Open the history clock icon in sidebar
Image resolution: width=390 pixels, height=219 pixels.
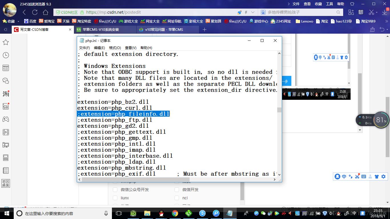coord(6,55)
